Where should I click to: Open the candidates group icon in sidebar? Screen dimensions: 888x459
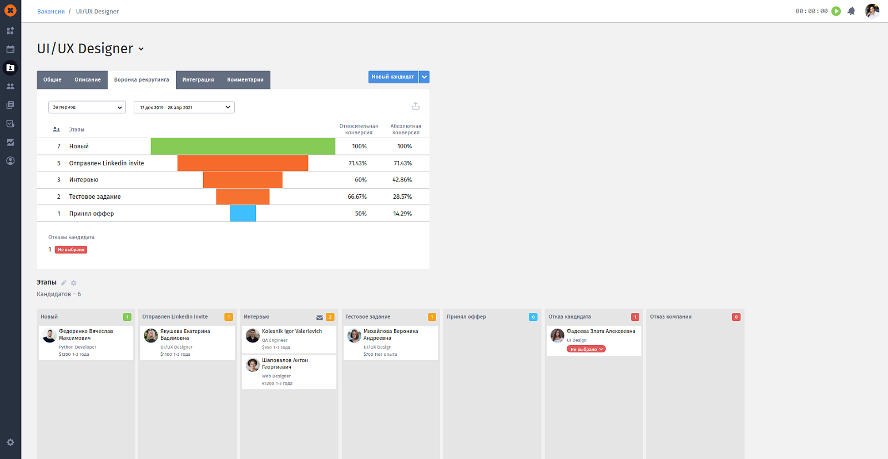[x=10, y=87]
